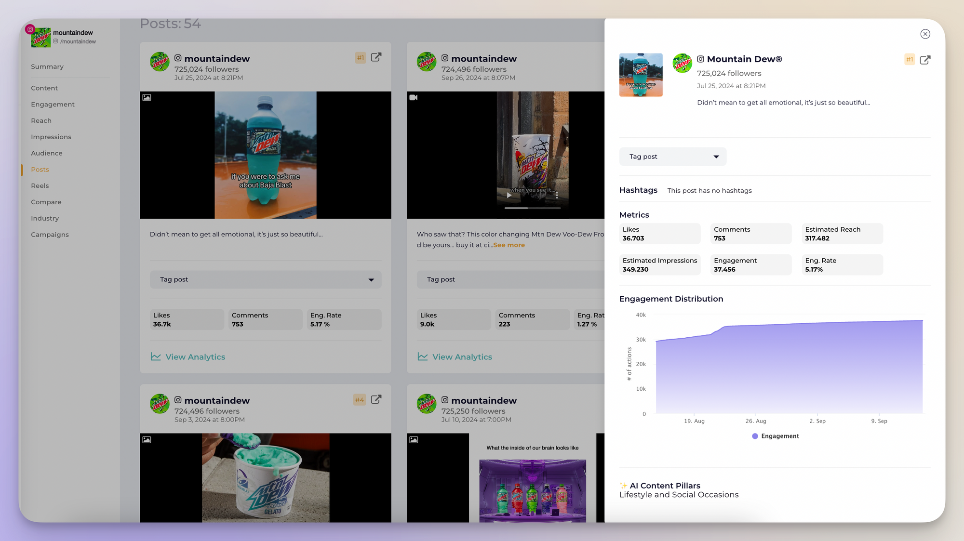Go to Summary in sidebar

click(47, 66)
